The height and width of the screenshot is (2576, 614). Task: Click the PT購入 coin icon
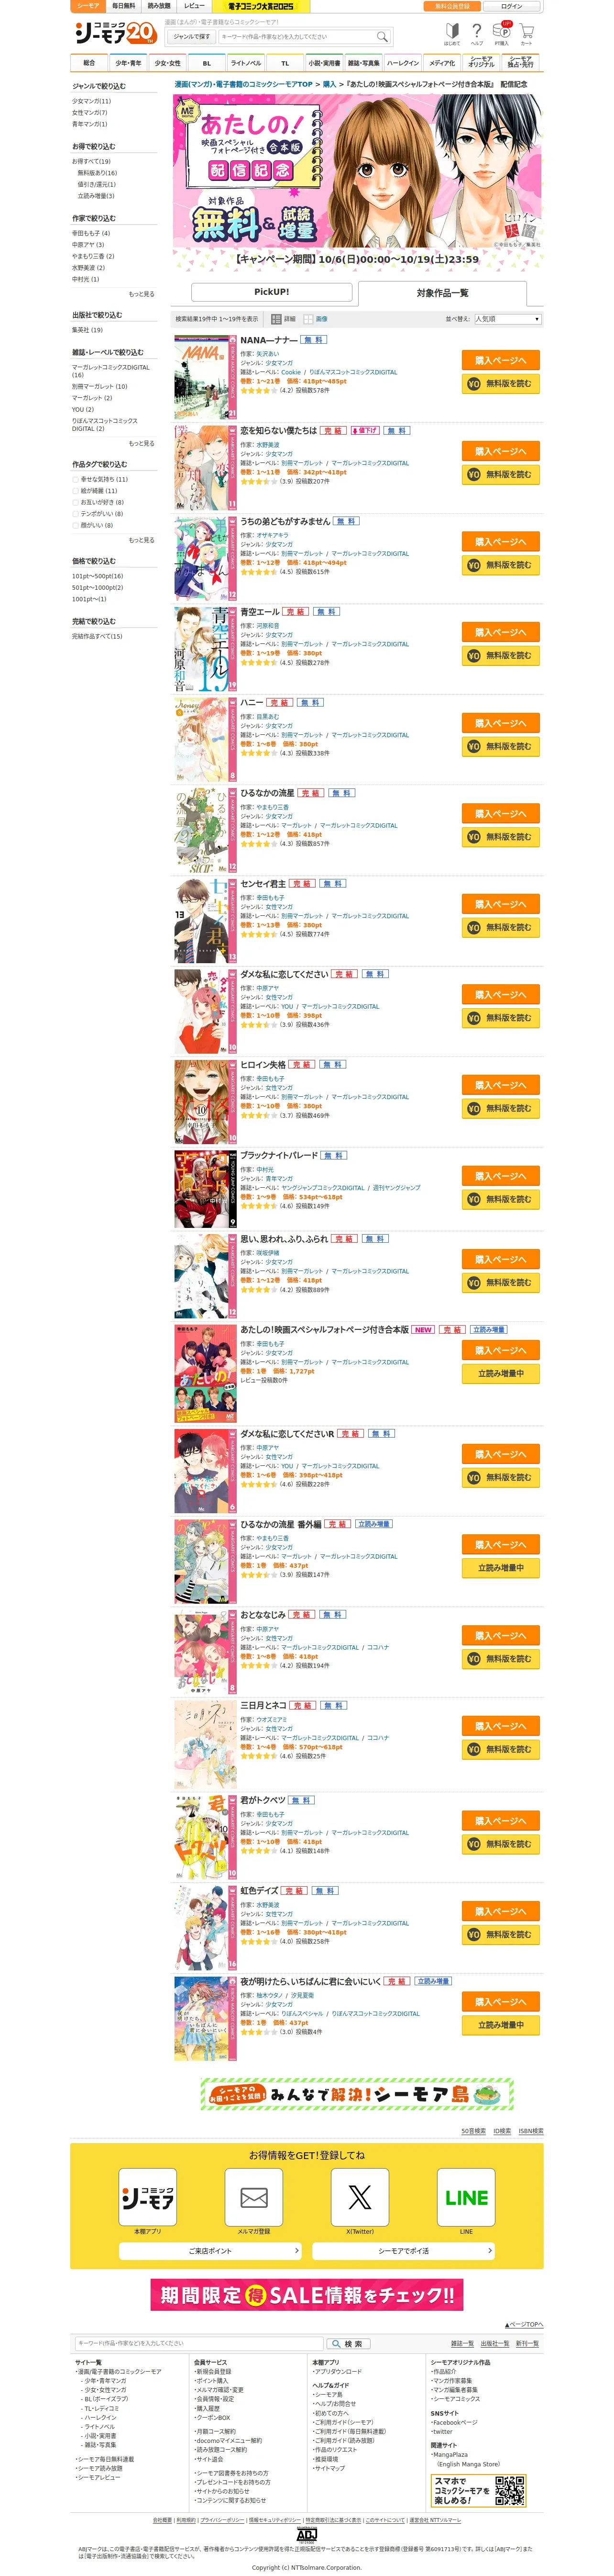pyautogui.click(x=502, y=31)
